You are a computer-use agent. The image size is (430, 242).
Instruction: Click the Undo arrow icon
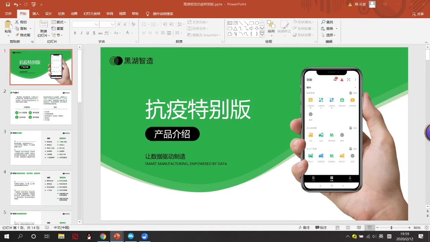click(16, 4)
